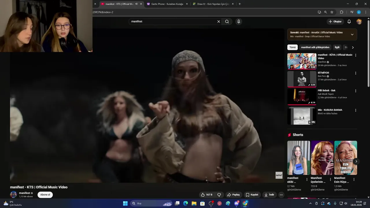Close the Gartic Phone tab
This screenshot has width=370, height=208.
coord(187,4)
